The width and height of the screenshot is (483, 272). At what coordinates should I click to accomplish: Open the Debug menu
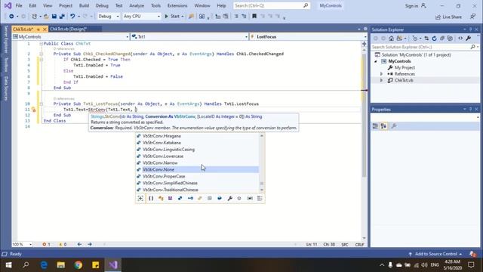tap(102, 5)
